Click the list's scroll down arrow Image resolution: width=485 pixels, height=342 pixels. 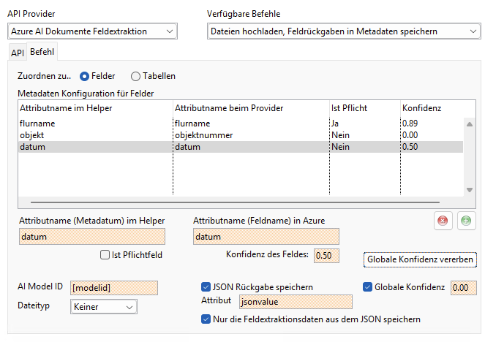469,190
